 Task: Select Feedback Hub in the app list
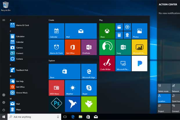(x=22, y=70)
